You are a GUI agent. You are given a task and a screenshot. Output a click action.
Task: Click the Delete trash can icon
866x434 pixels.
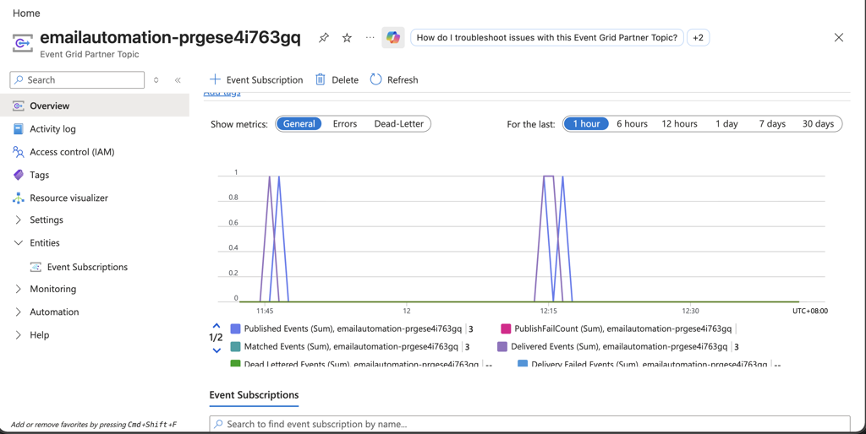(321, 79)
